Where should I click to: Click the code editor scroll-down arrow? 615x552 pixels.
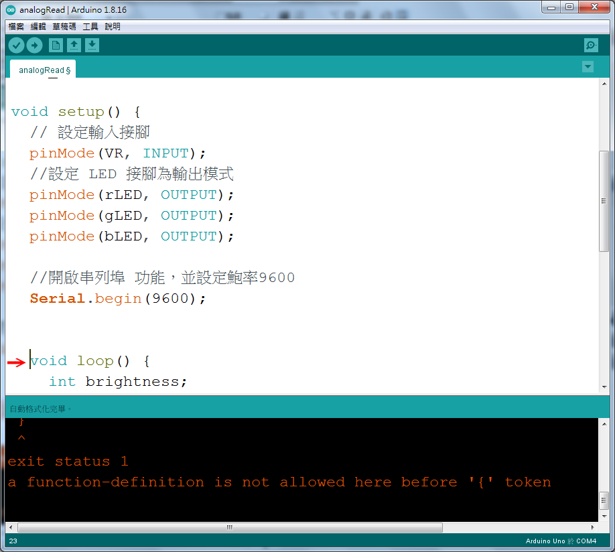tap(604, 387)
